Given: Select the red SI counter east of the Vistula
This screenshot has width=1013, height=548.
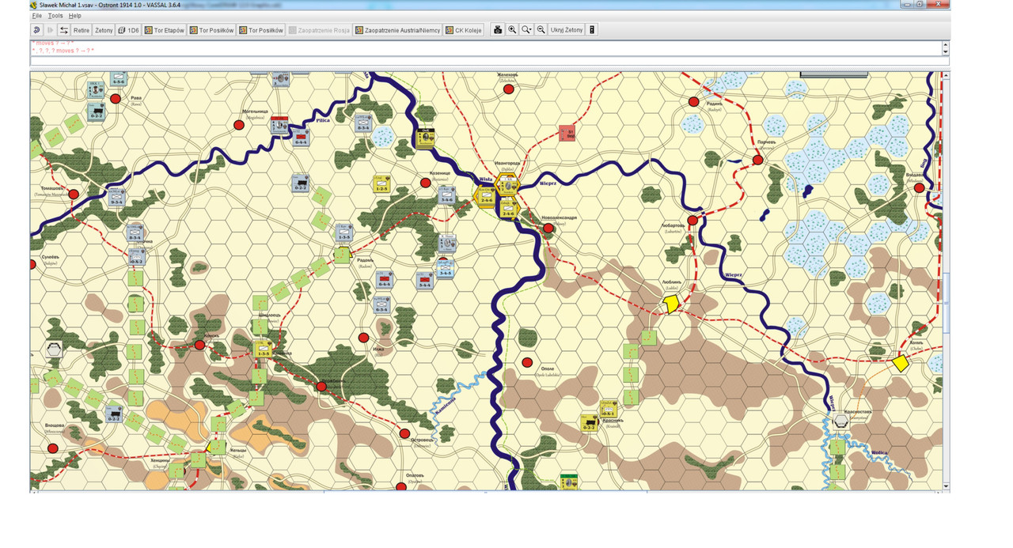Looking at the screenshot, I should (x=567, y=133).
